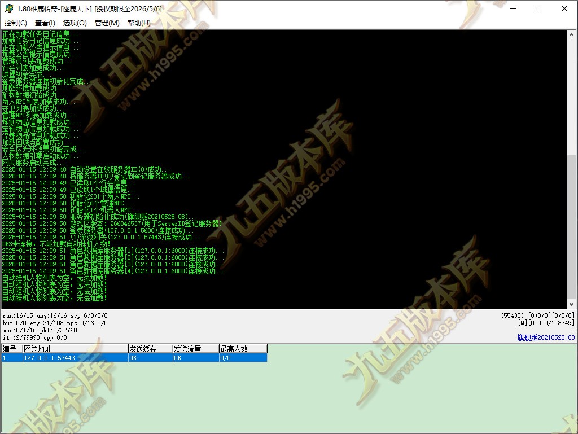The height and width of the screenshot is (434, 578).
Task: Click the 最高人数 column header
Action: point(243,349)
